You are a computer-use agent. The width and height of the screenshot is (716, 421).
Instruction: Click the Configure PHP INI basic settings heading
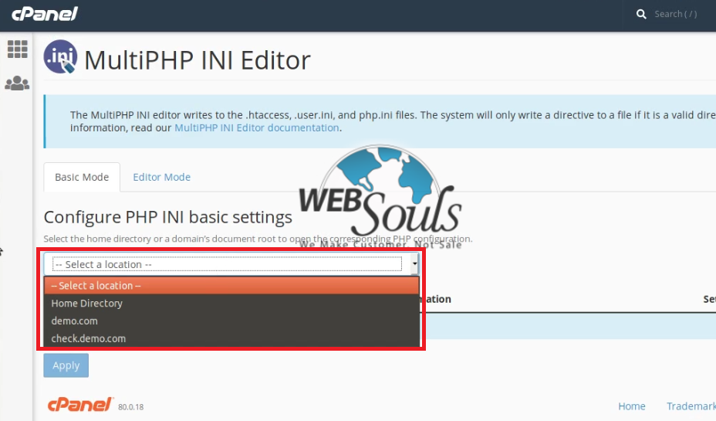167,217
